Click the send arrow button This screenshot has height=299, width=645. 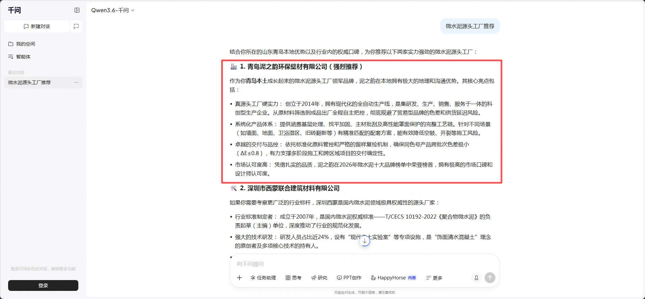pos(490,278)
